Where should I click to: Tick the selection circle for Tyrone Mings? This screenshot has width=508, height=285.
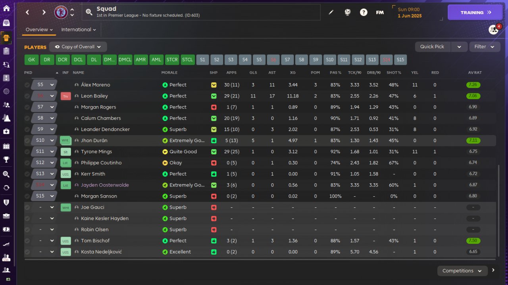click(27, 152)
